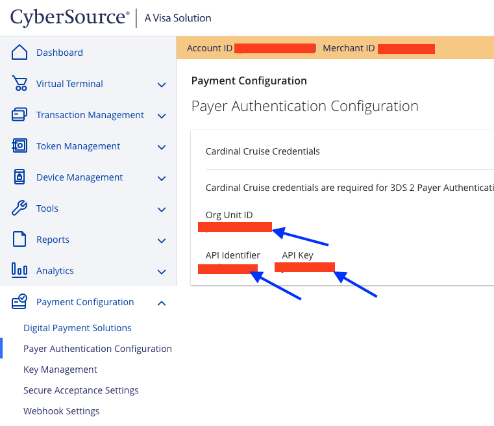The image size is (494, 426).
Task: Open the Analytics menu label
Action: (x=55, y=271)
